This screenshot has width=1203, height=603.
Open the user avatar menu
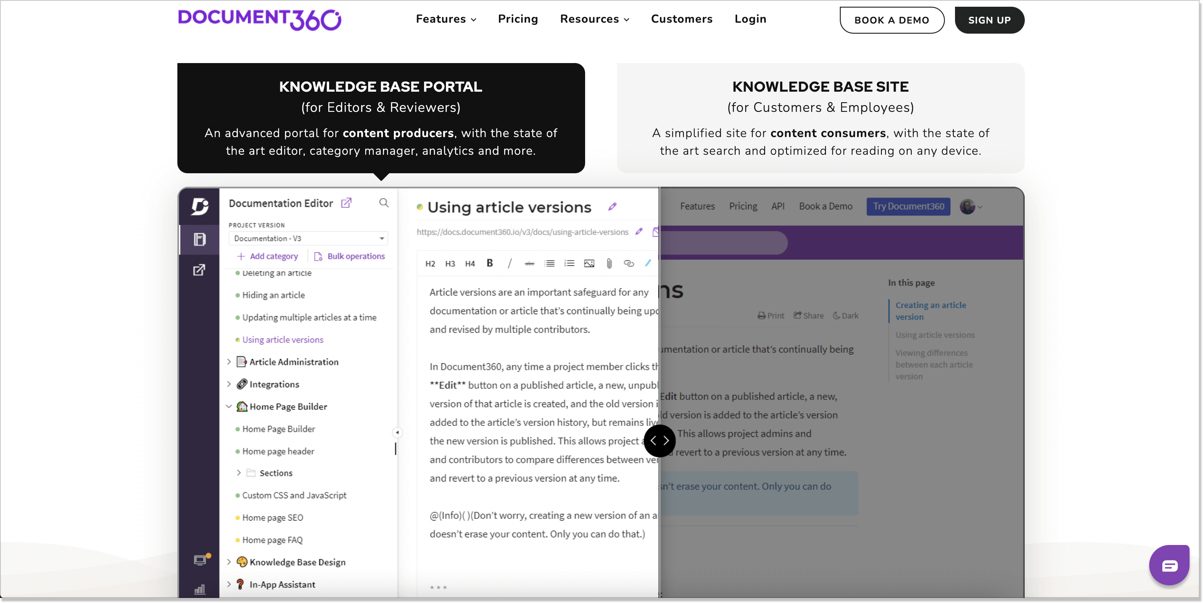coord(971,207)
